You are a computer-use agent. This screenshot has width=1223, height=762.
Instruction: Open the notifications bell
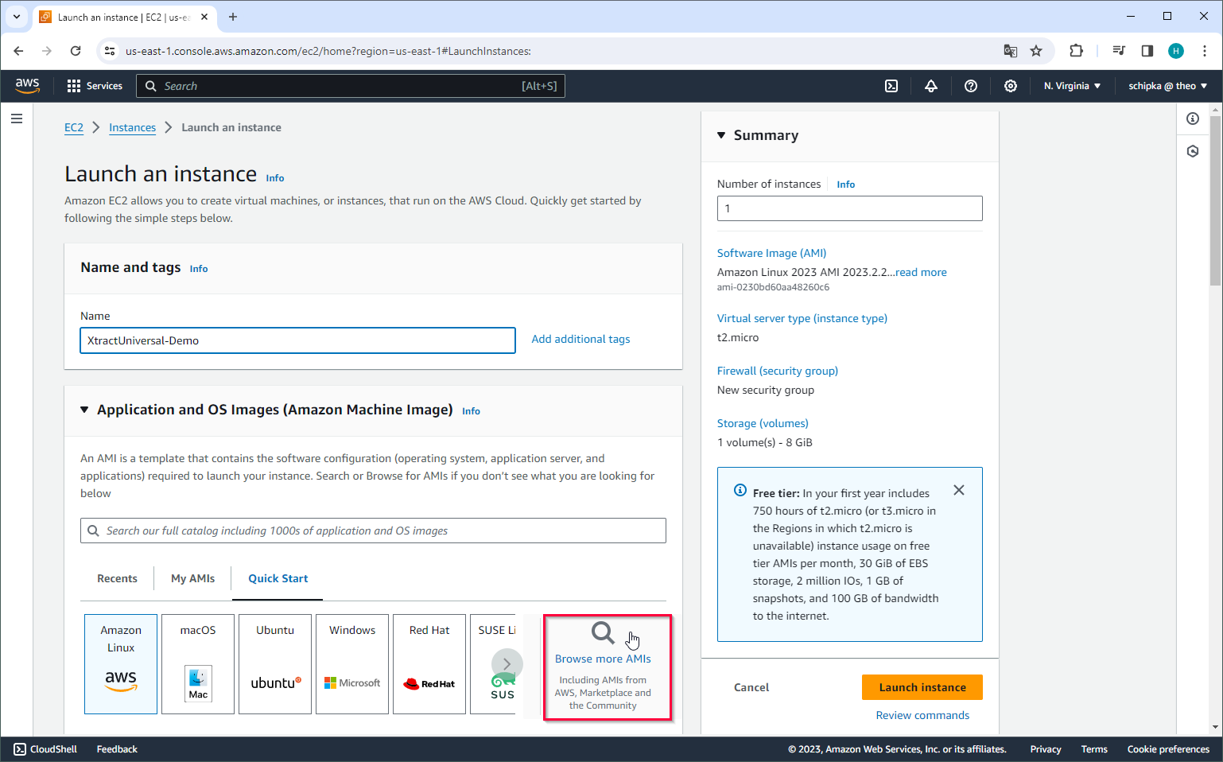[931, 86]
